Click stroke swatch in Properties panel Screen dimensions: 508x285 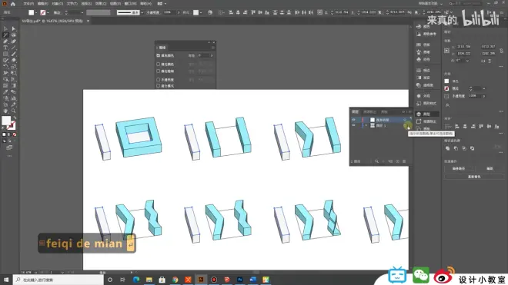(x=446, y=88)
